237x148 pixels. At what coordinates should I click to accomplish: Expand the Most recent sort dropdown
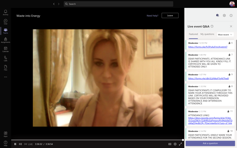pyautogui.click(x=225, y=34)
